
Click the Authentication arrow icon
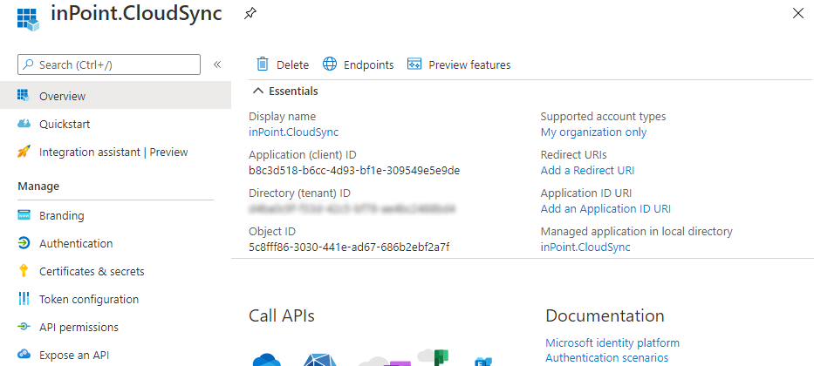click(24, 243)
